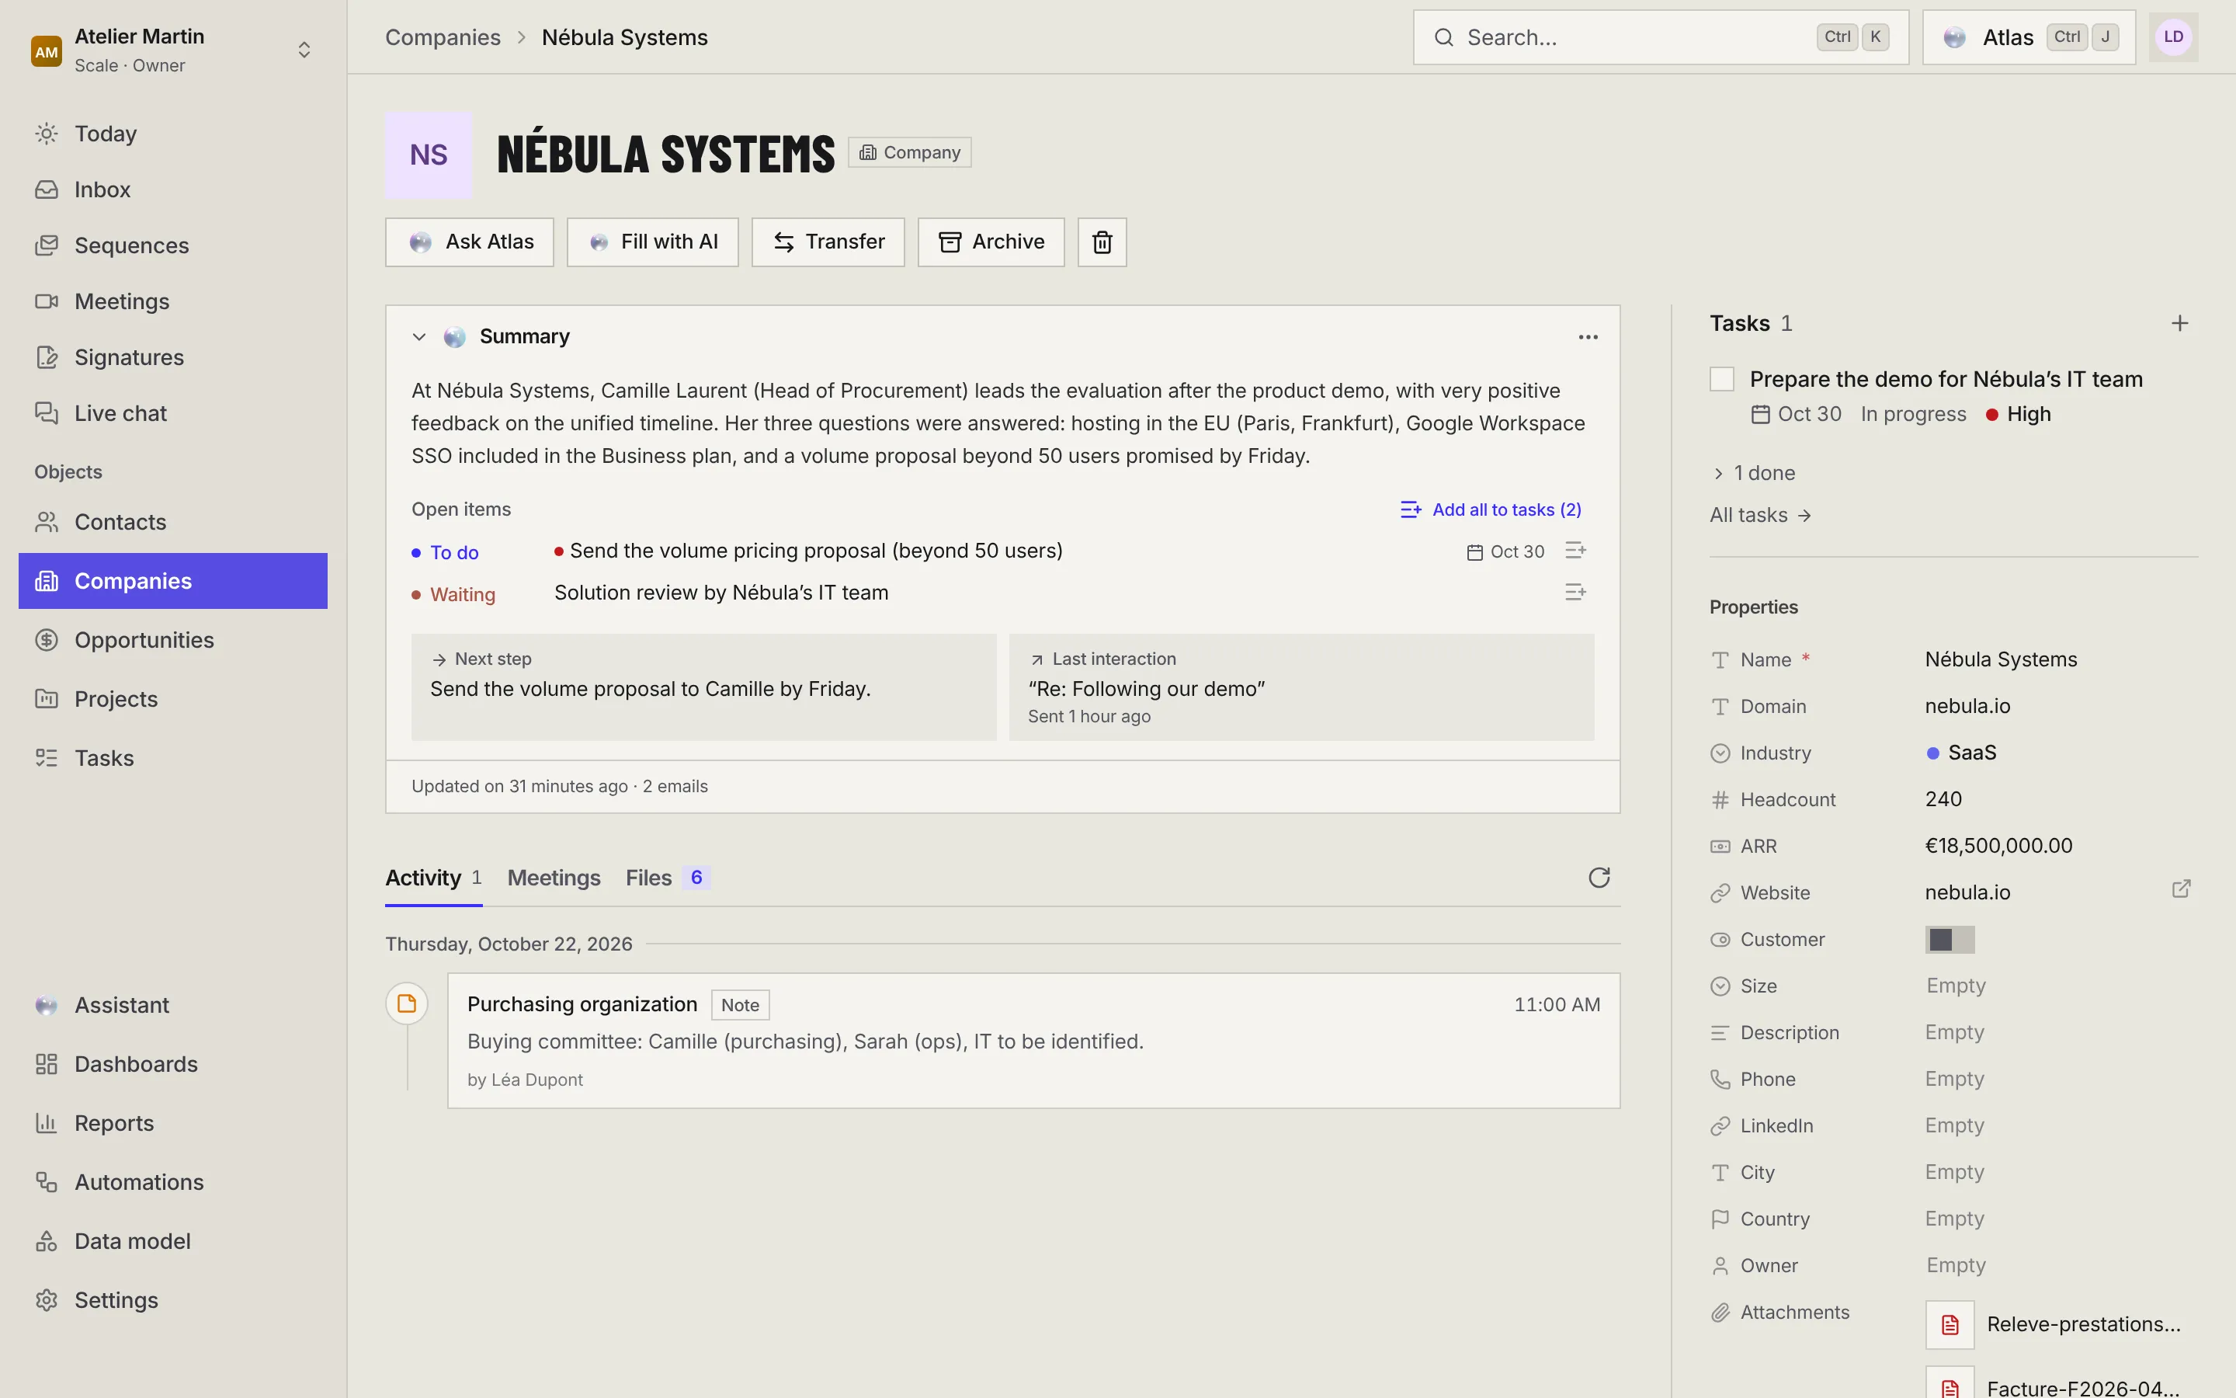Expand the 1 done tasks group
Screen dimensions: 2236x1398
pos(1753,474)
